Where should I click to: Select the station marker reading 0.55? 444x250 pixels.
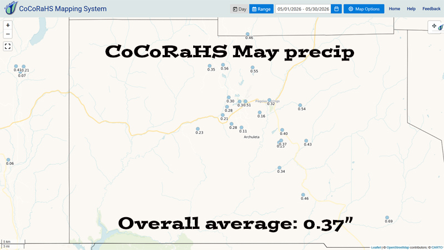point(253,67)
